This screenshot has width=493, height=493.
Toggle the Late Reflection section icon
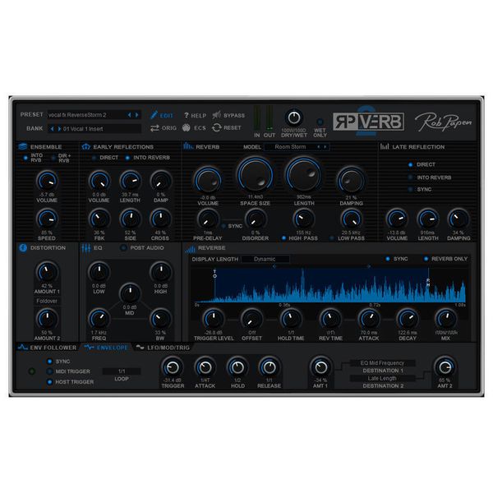pyautogui.click(x=385, y=146)
